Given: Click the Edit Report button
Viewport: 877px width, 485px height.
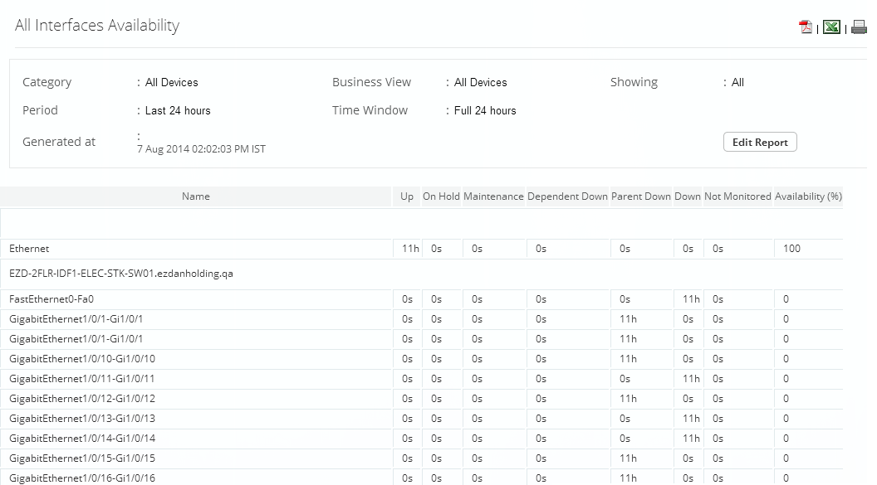Looking at the screenshot, I should [x=760, y=142].
